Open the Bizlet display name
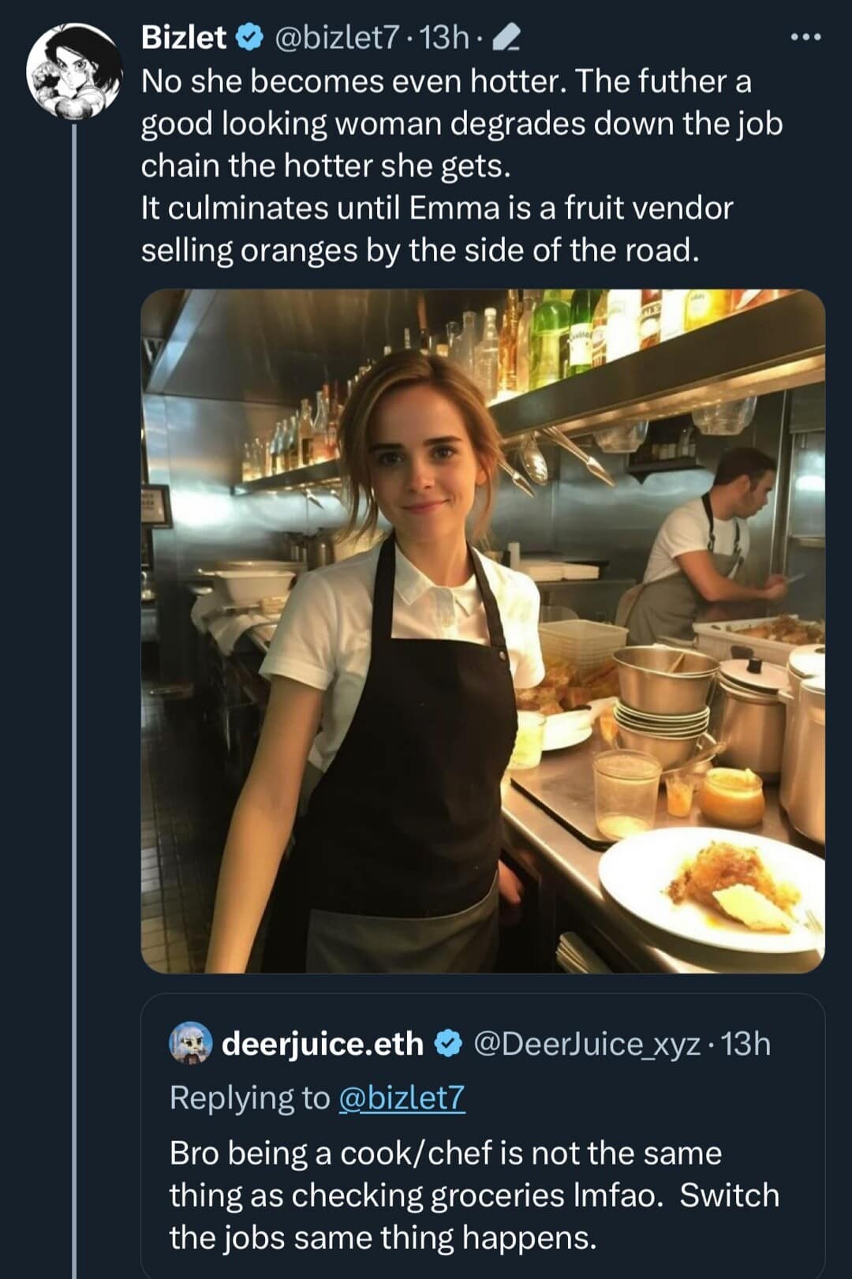This screenshot has width=852, height=1279. tap(184, 37)
